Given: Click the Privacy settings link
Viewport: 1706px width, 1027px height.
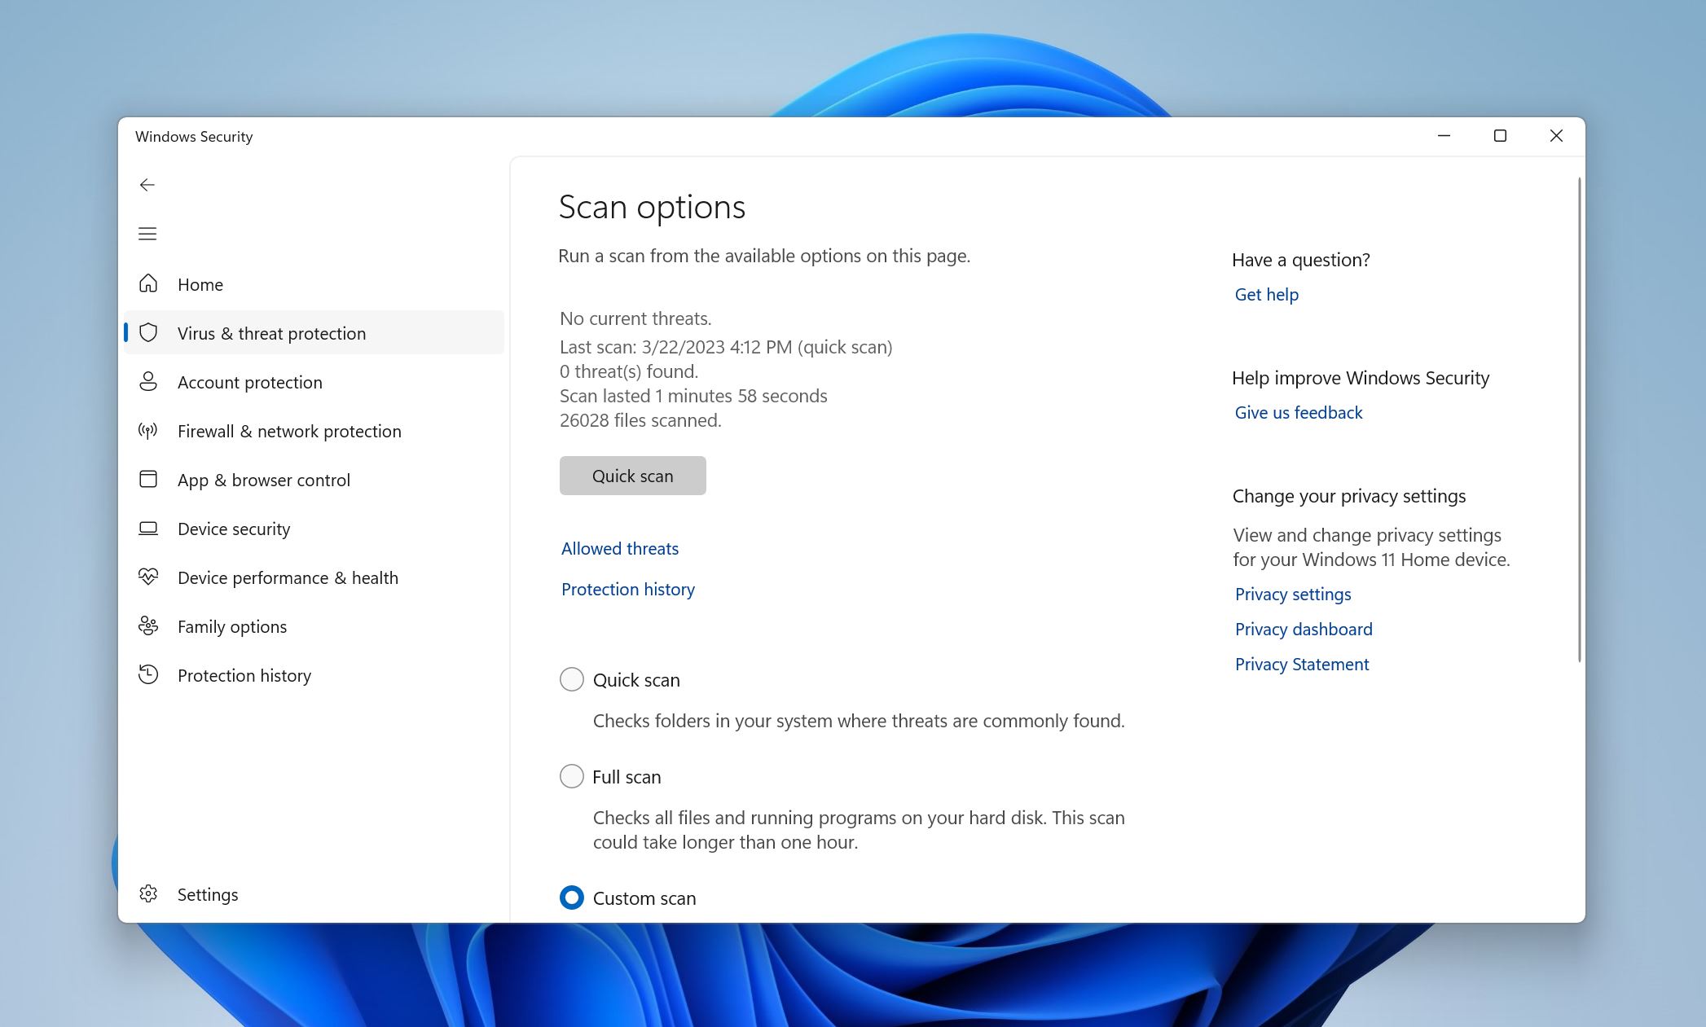Looking at the screenshot, I should [x=1293, y=593].
